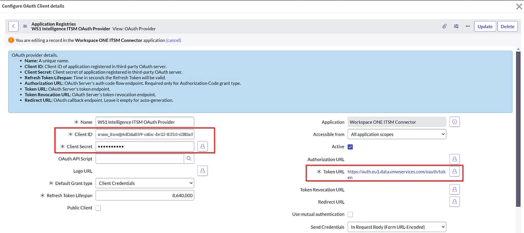The width and height of the screenshot is (524, 233).
Task: Click the lock icon beside Client Secret
Action: (x=202, y=146)
